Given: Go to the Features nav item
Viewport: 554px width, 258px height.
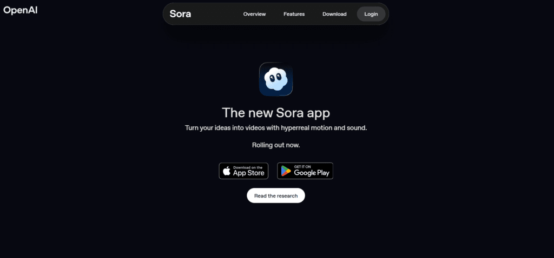Looking at the screenshot, I should pos(294,14).
